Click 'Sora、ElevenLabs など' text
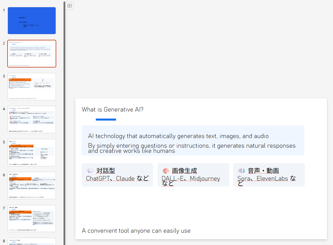Screen dimensions: 333x245 coord(266,181)
